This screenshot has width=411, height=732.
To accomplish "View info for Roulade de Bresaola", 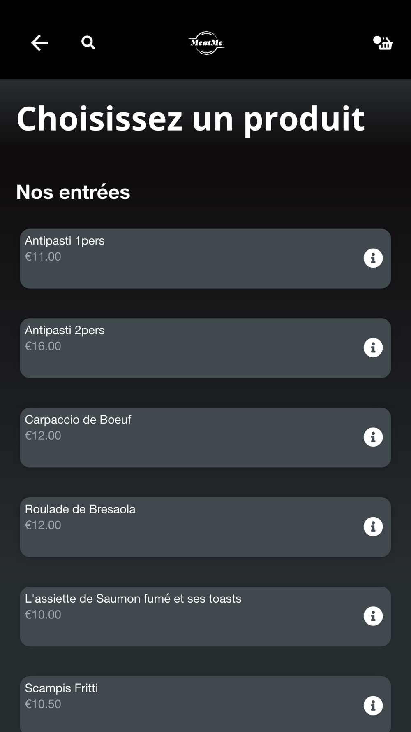I will pos(373,527).
